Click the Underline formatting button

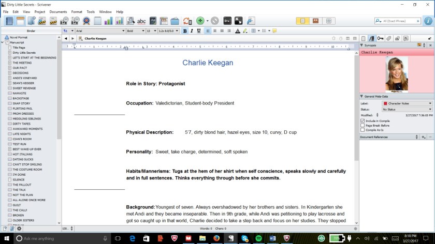[x=199, y=31]
